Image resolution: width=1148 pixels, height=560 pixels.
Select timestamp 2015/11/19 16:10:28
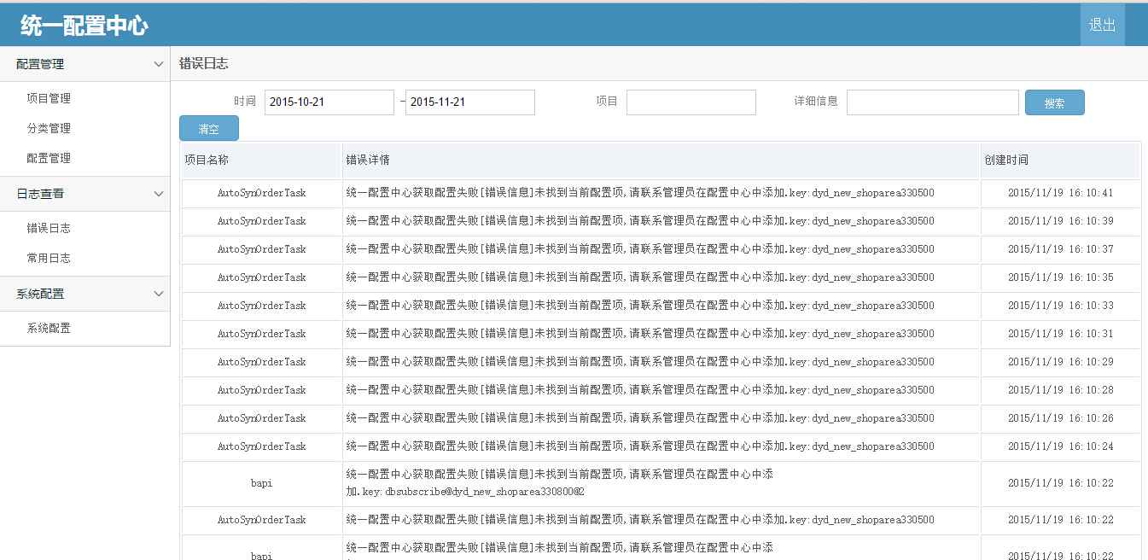pos(1061,390)
